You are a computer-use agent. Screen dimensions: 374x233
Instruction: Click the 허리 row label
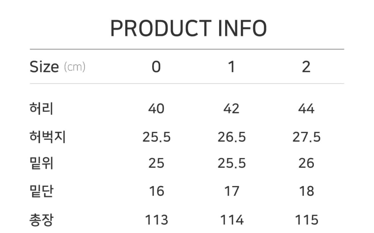pos(41,109)
